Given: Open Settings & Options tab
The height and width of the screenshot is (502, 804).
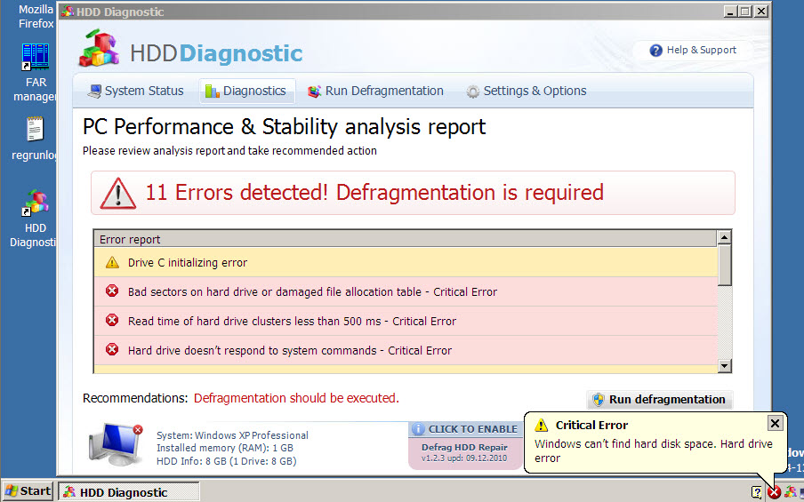Looking at the screenshot, I should 527,92.
